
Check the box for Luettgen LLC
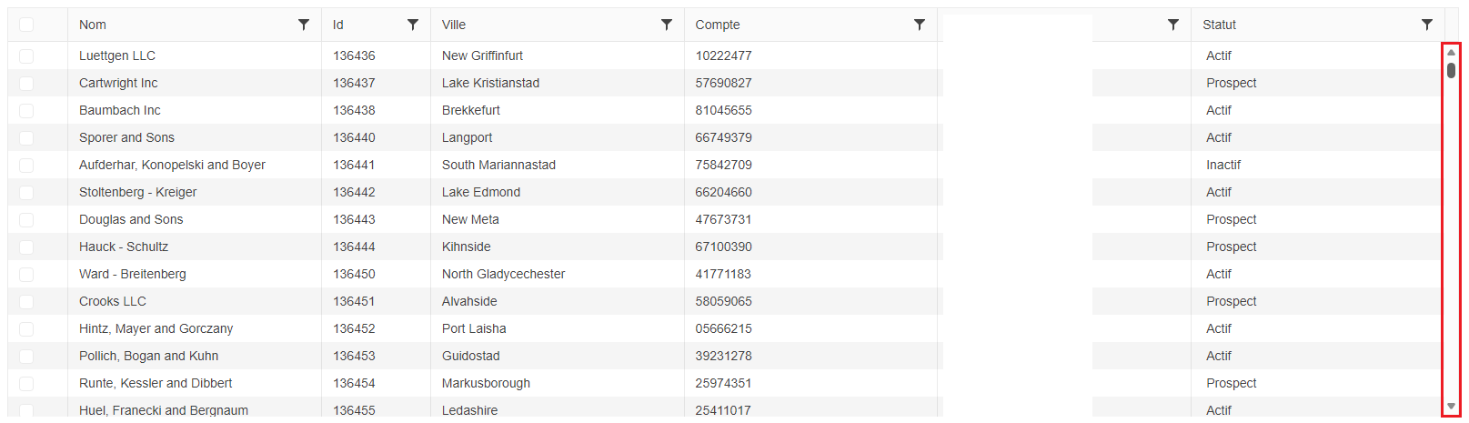click(26, 55)
